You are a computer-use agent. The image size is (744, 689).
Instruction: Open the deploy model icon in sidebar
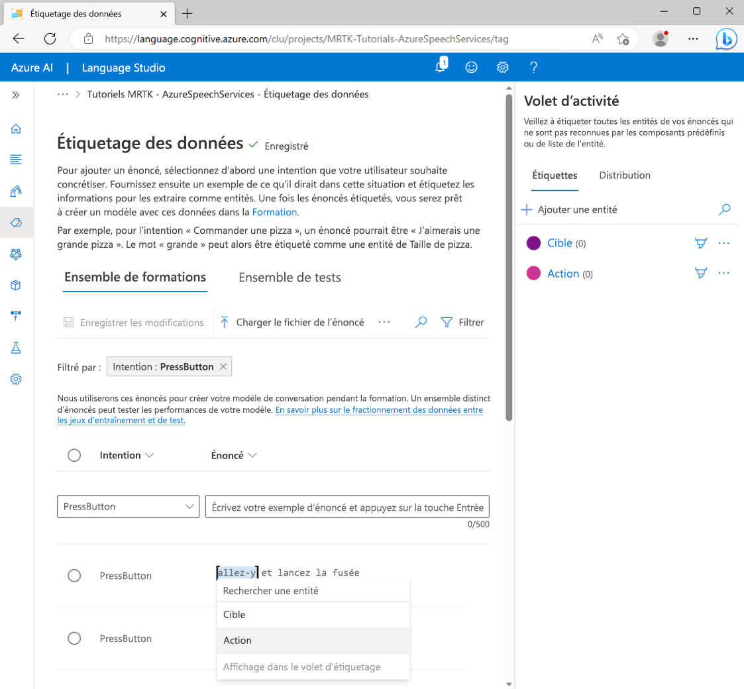coord(16,316)
